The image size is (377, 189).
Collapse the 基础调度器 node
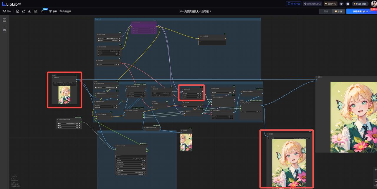point(183,89)
